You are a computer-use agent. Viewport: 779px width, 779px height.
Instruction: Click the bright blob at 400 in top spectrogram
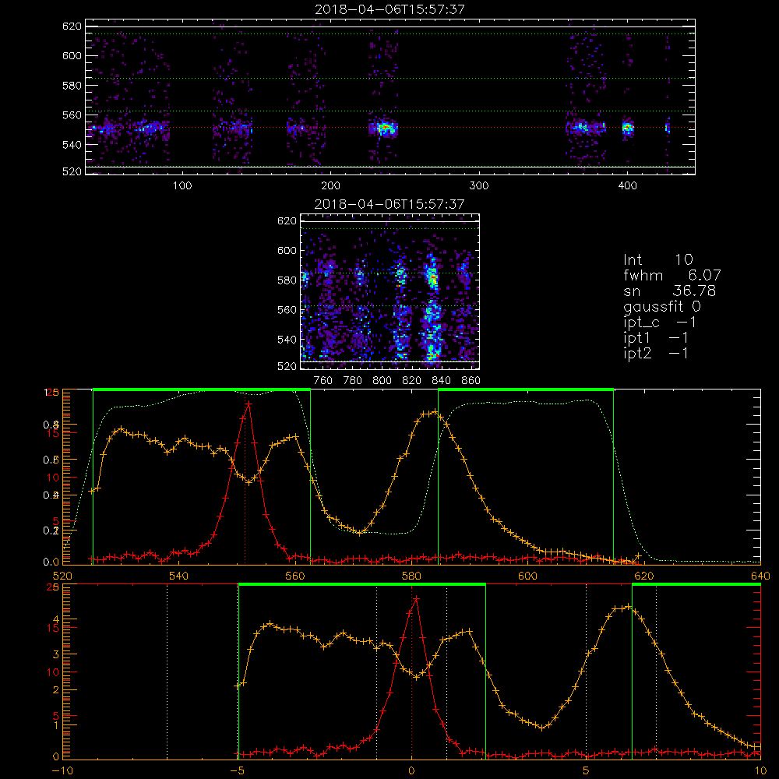click(x=628, y=129)
